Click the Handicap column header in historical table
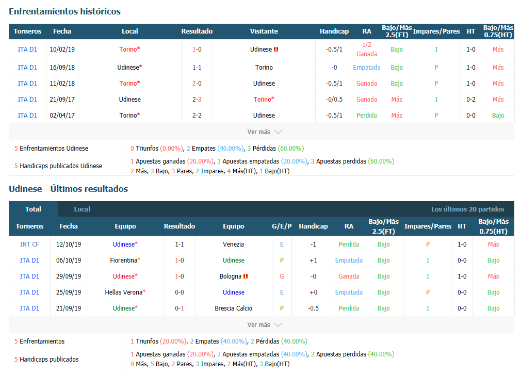 pyautogui.click(x=334, y=31)
